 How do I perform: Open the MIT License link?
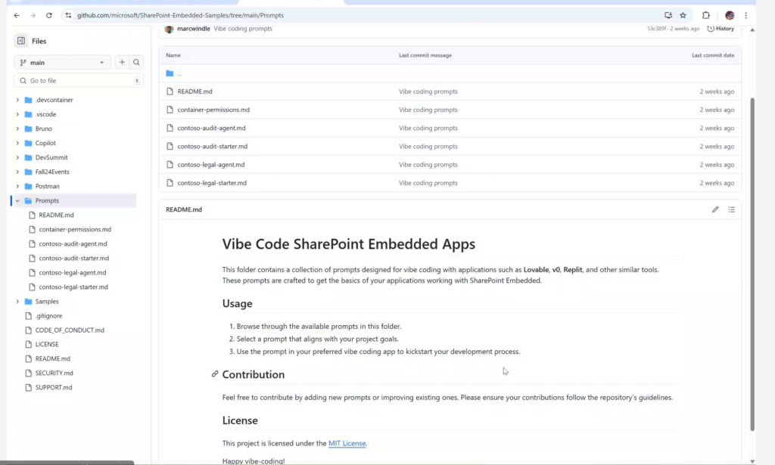click(347, 443)
